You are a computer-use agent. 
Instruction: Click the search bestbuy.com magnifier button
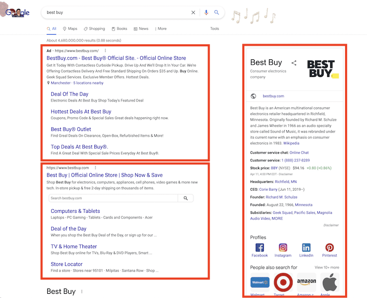(x=186, y=198)
